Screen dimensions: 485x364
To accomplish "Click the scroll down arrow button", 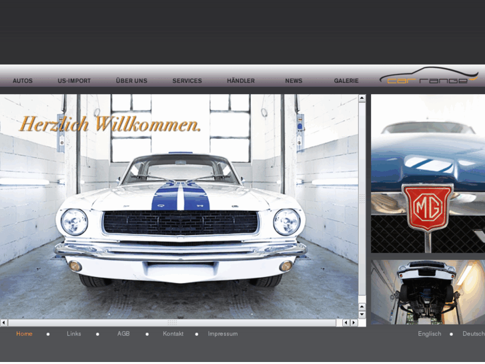I will [362, 315].
